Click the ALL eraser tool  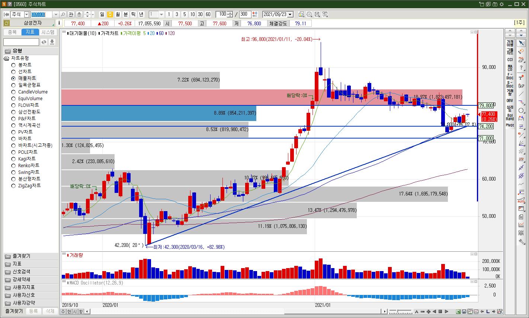521,59
